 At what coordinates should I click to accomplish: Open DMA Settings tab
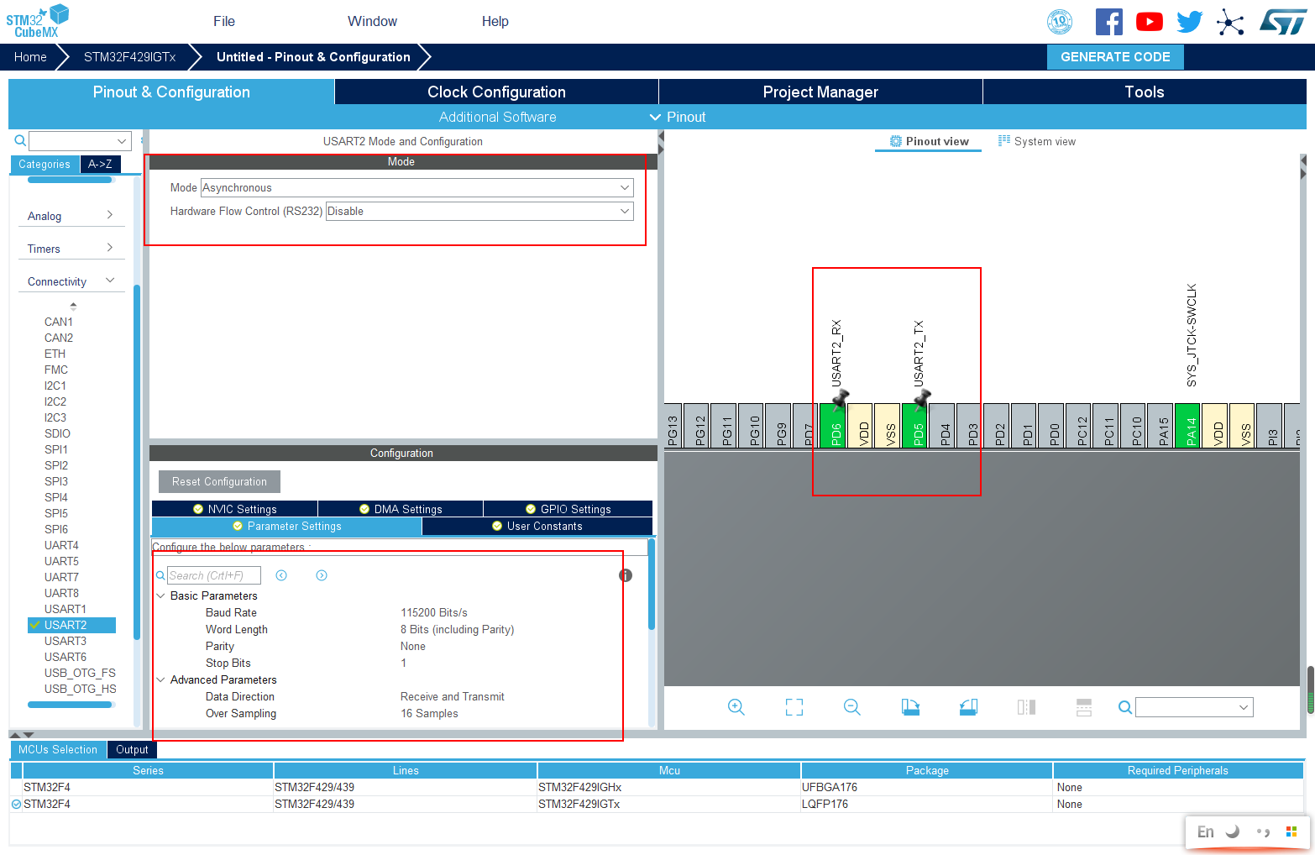[401, 509]
